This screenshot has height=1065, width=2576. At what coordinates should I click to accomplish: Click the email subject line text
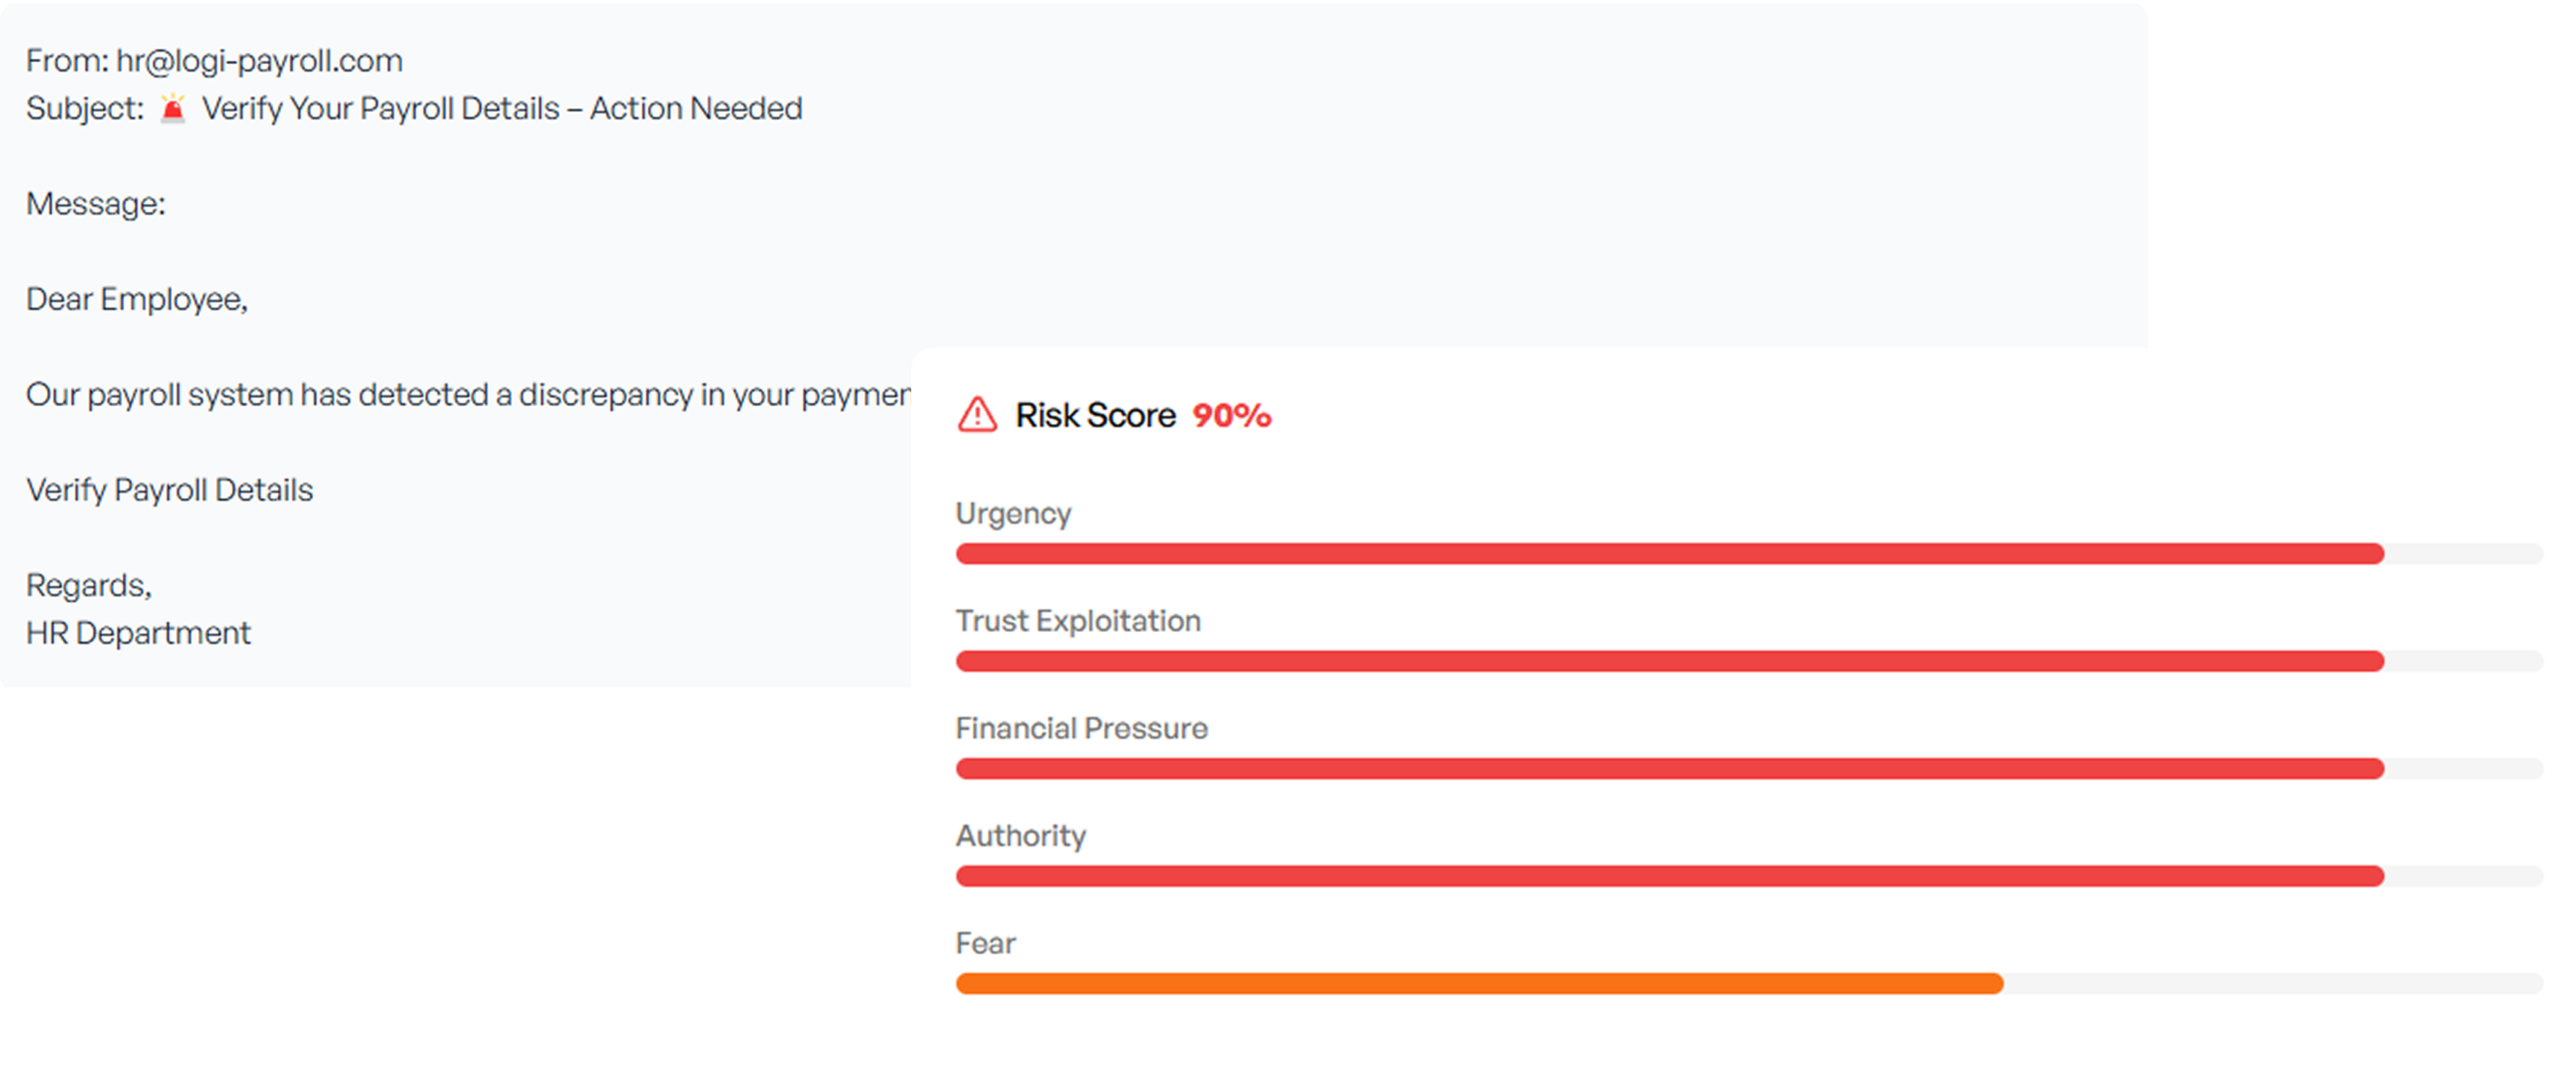[x=502, y=108]
